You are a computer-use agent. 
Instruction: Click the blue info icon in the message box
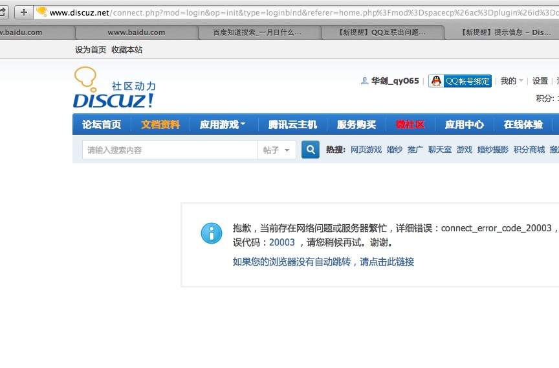click(212, 233)
